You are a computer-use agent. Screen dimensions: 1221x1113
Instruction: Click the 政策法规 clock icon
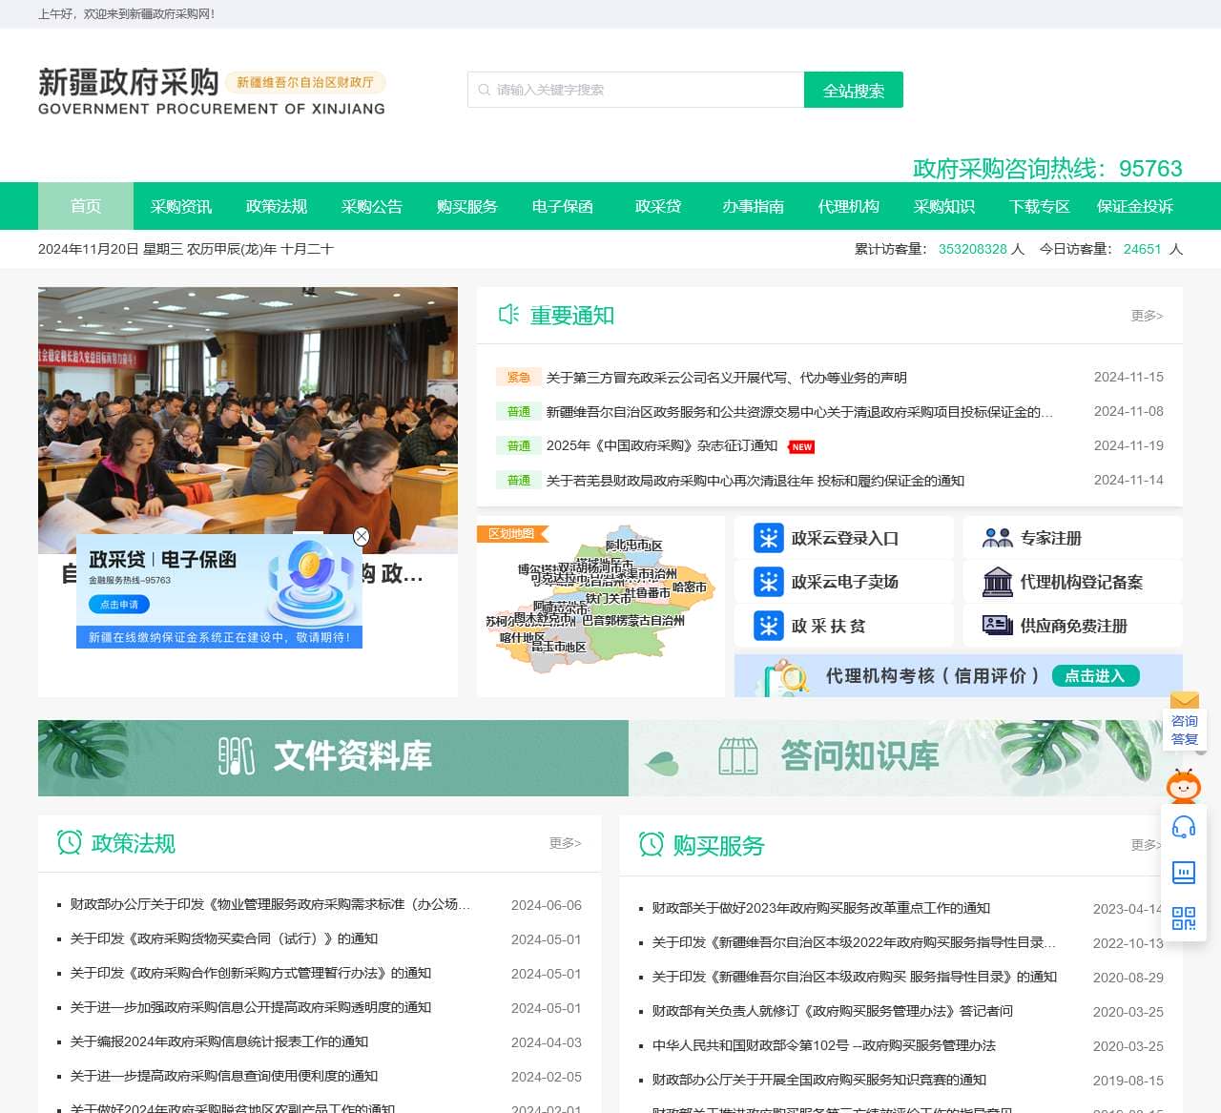click(x=70, y=842)
